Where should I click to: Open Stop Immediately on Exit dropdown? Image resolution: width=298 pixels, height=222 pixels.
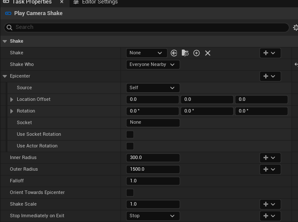click(x=153, y=216)
